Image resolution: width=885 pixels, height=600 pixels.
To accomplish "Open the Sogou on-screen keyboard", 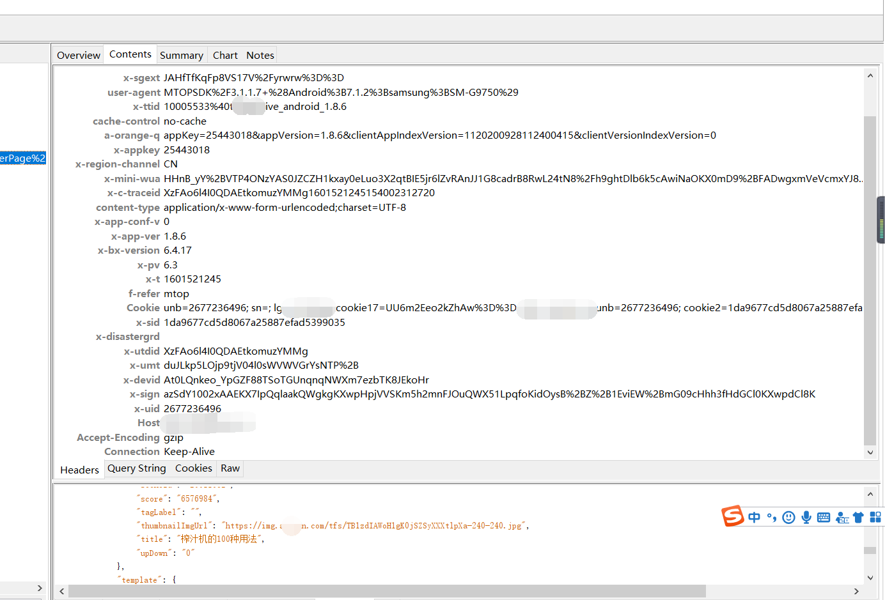I will pos(823,517).
